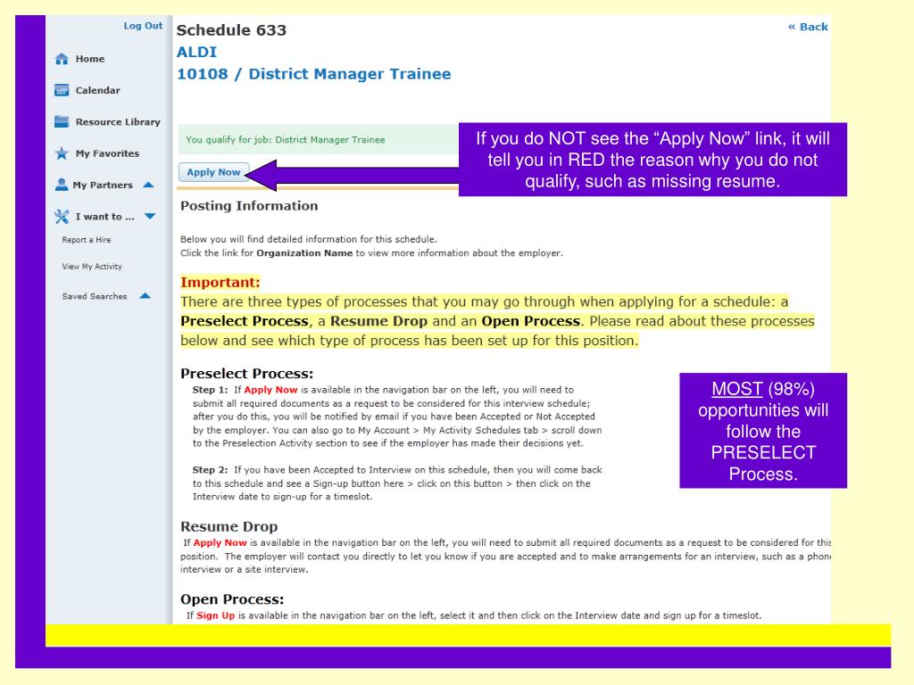Click the Calendar icon in sidebar
The width and height of the screenshot is (914, 685).
coord(62,90)
